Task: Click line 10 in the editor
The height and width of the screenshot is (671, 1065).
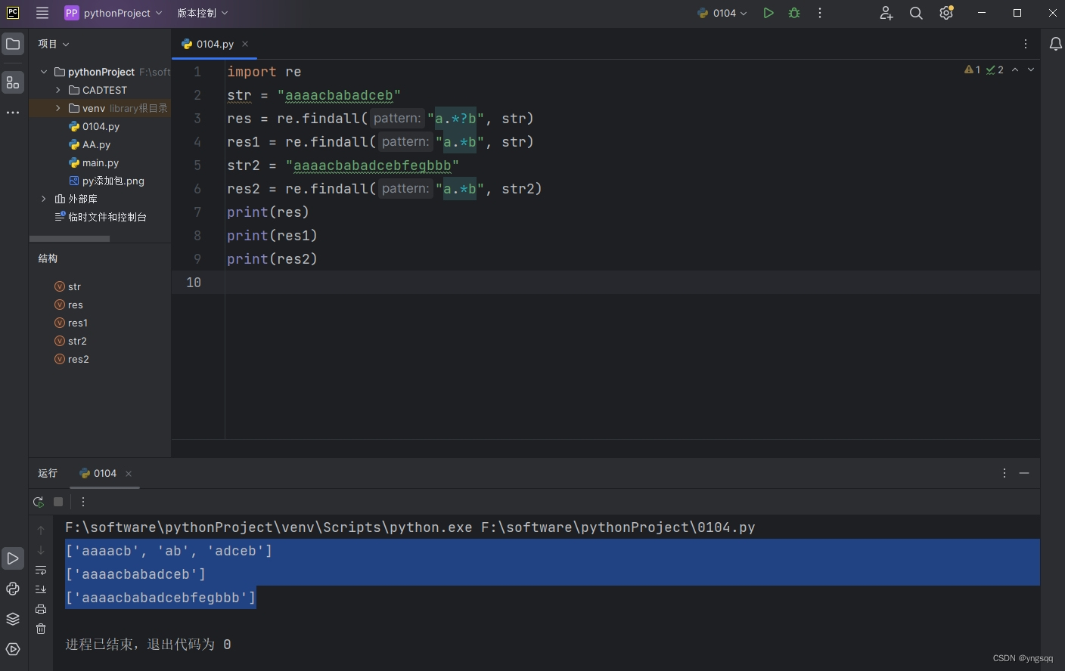Action: (x=605, y=282)
